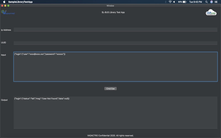Click the Tue 9:43 PM clock
Viewport: 221px width, 138px height.
coord(196,2)
